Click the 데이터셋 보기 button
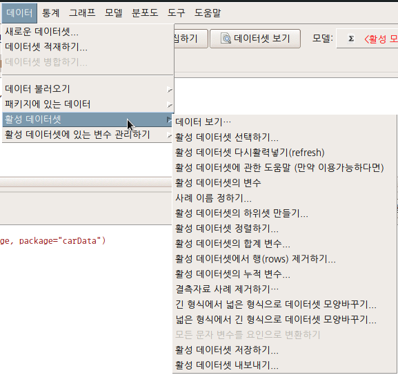 [255, 39]
